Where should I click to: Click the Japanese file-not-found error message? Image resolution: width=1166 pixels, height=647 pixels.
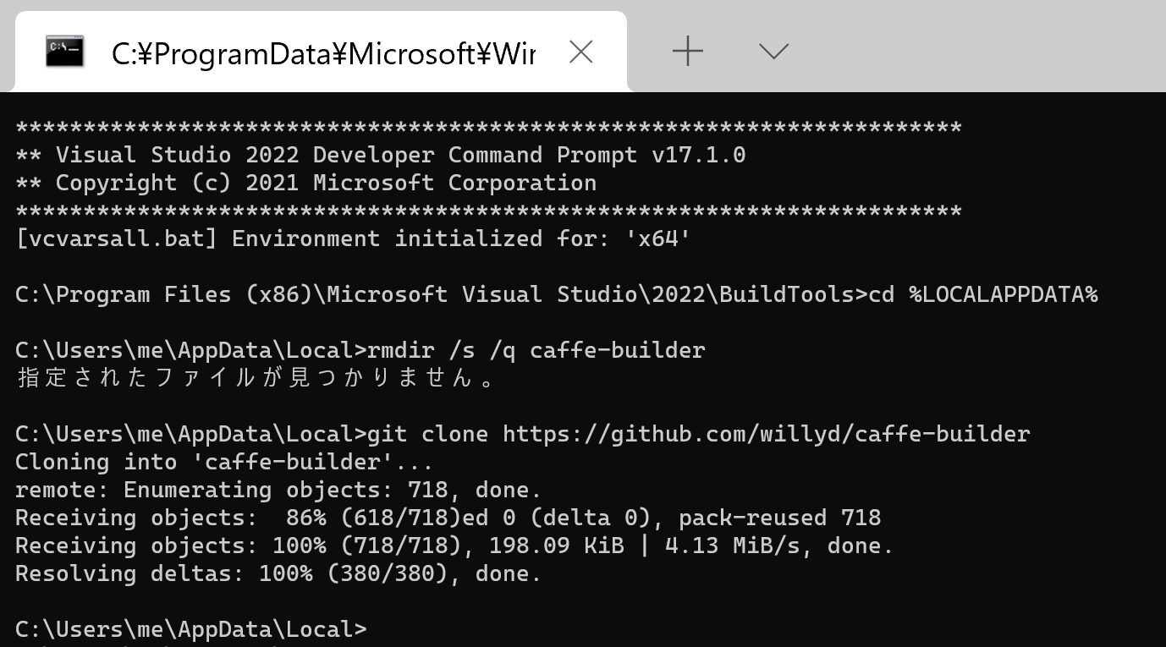[x=256, y=377]
